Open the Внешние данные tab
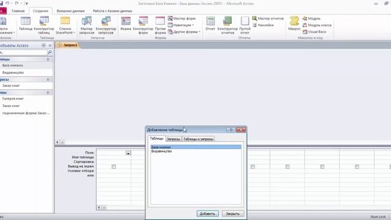391x220 pixels. tap(71, 11)
